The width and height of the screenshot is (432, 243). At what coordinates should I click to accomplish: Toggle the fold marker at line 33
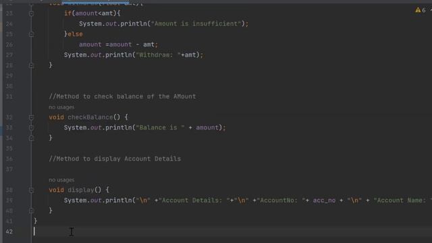point(32,128)
